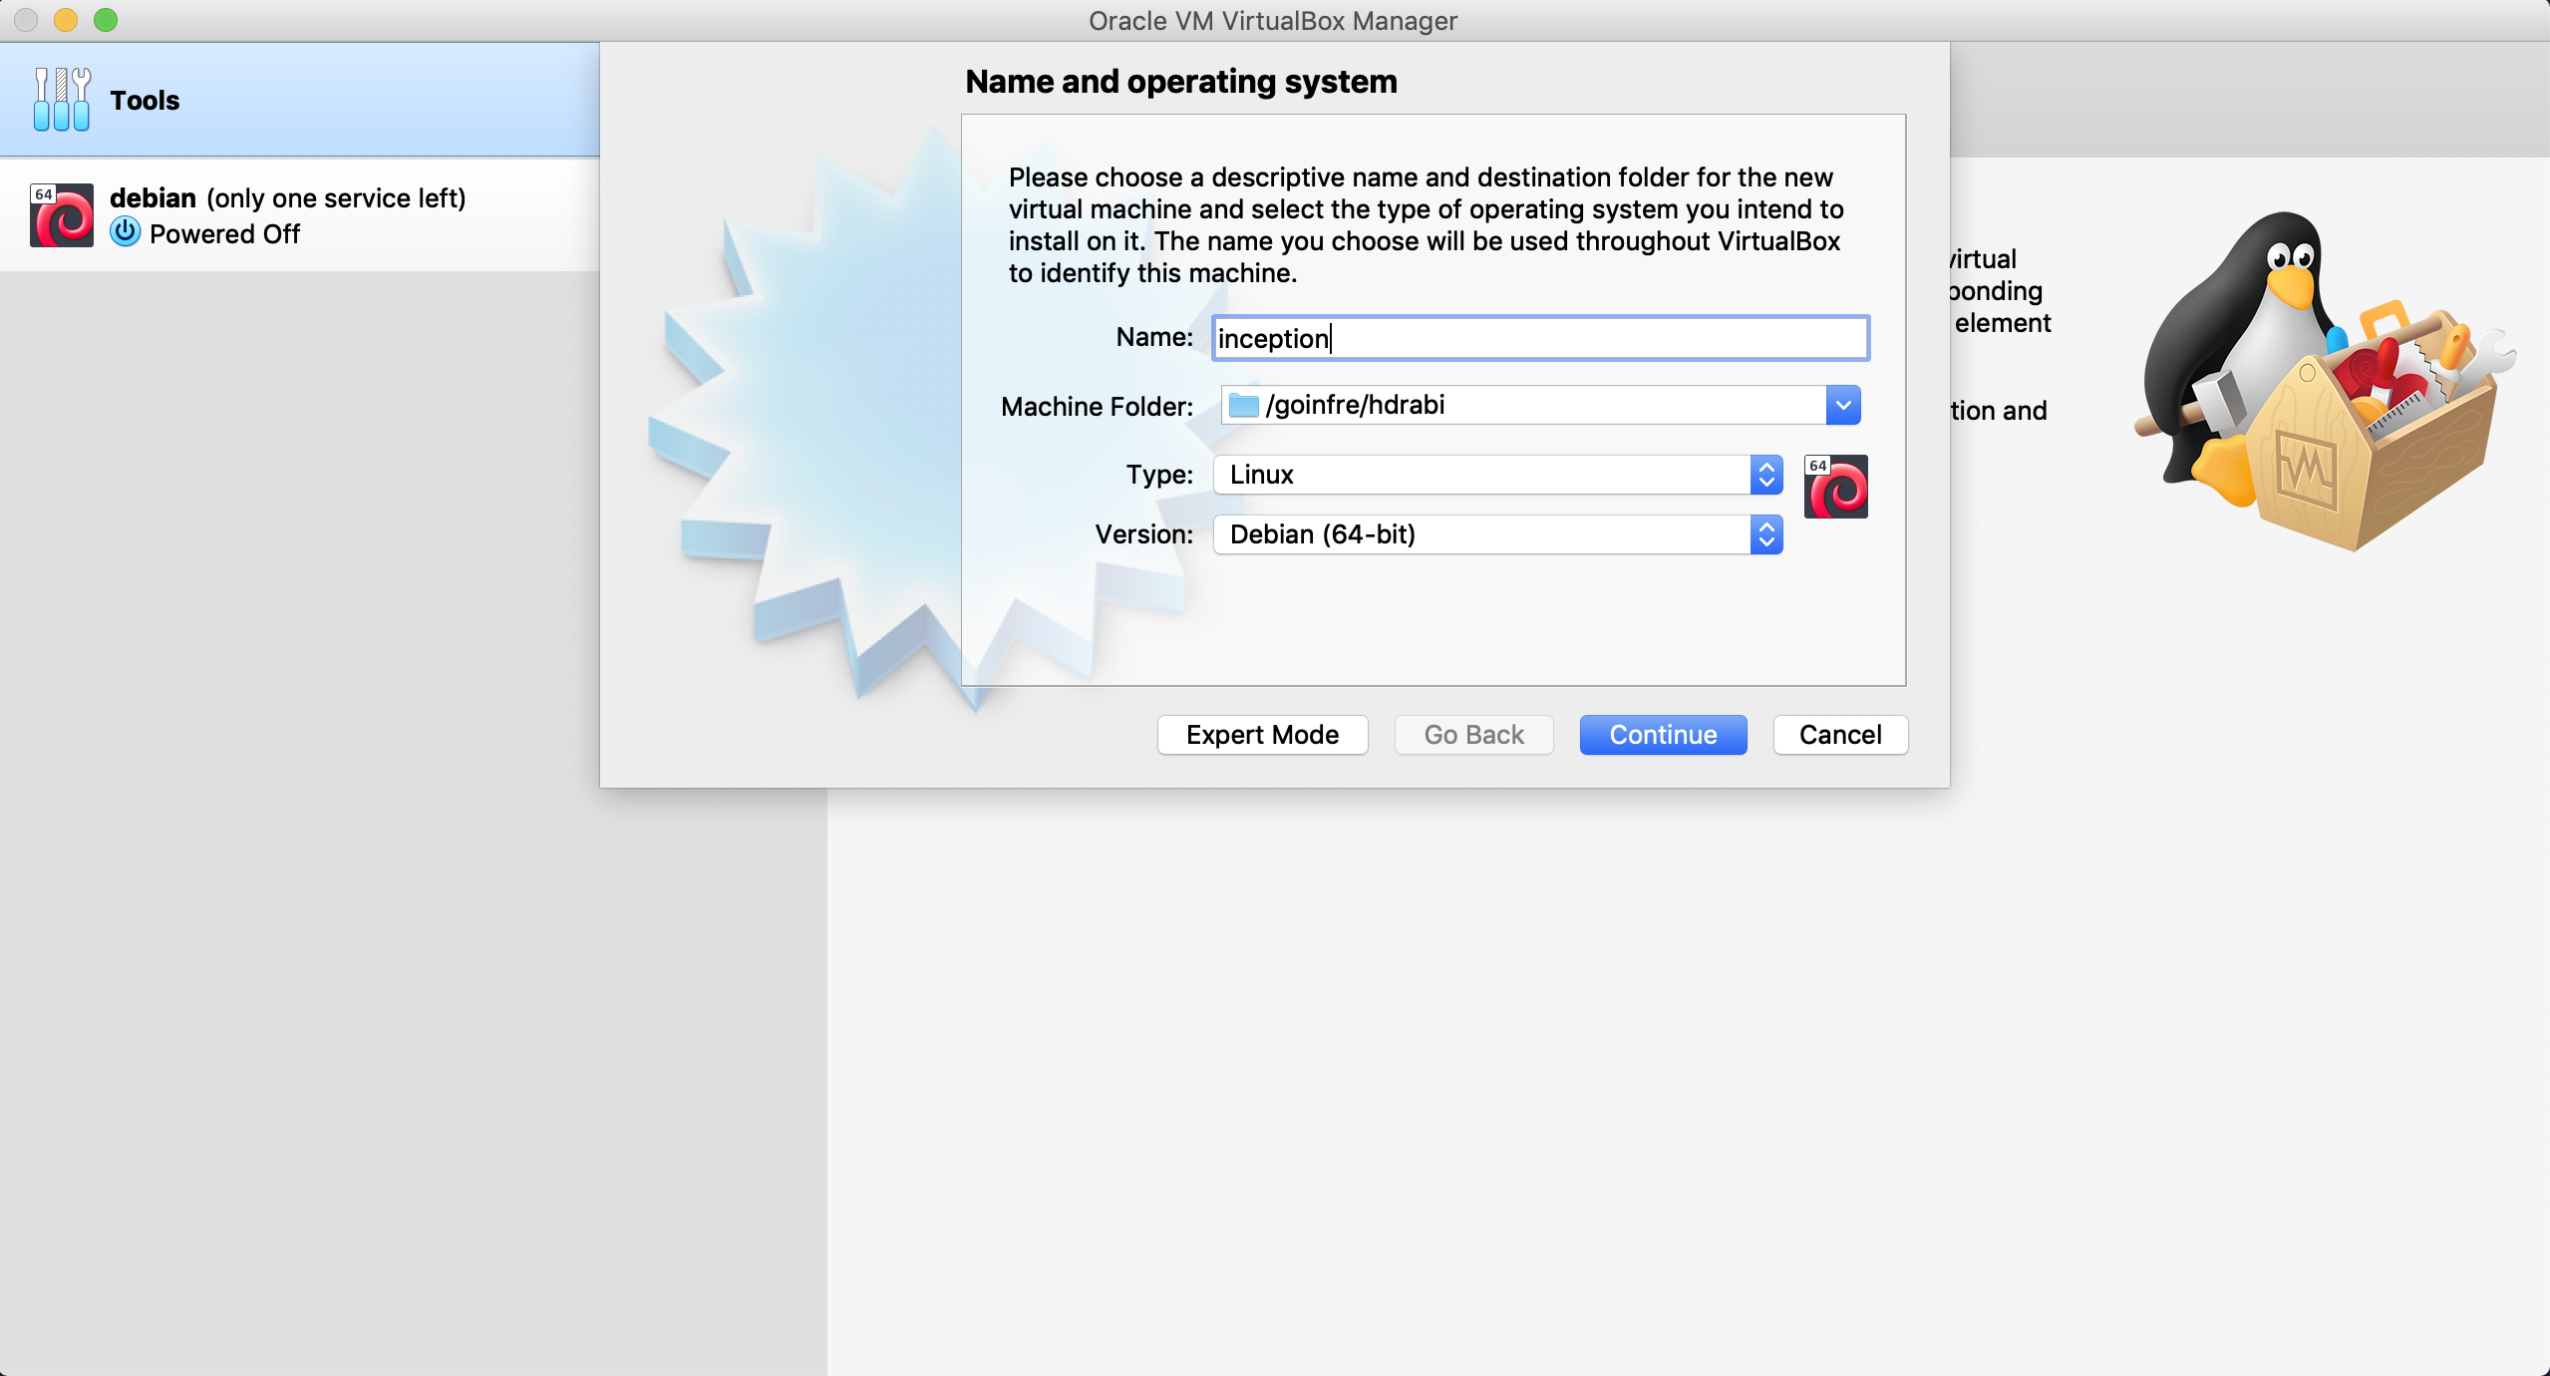The image size is (2550, 1376).
Task: Click the yellow minimize window button
Action: pyautogui.click(x=66, y=20)
